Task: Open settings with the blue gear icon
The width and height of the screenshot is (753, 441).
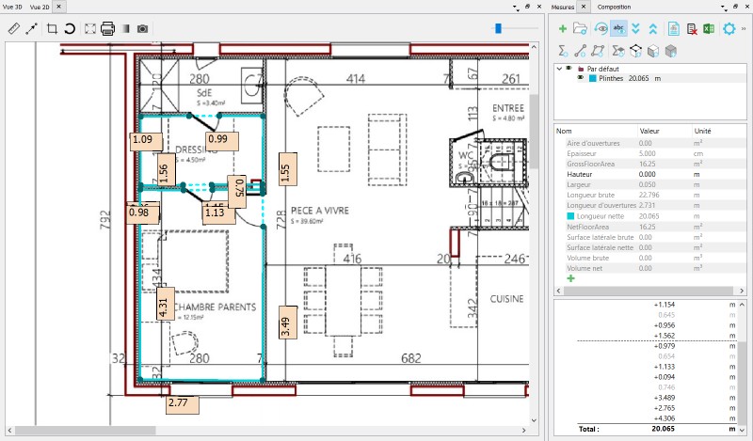Action: [x=729, y=29]
